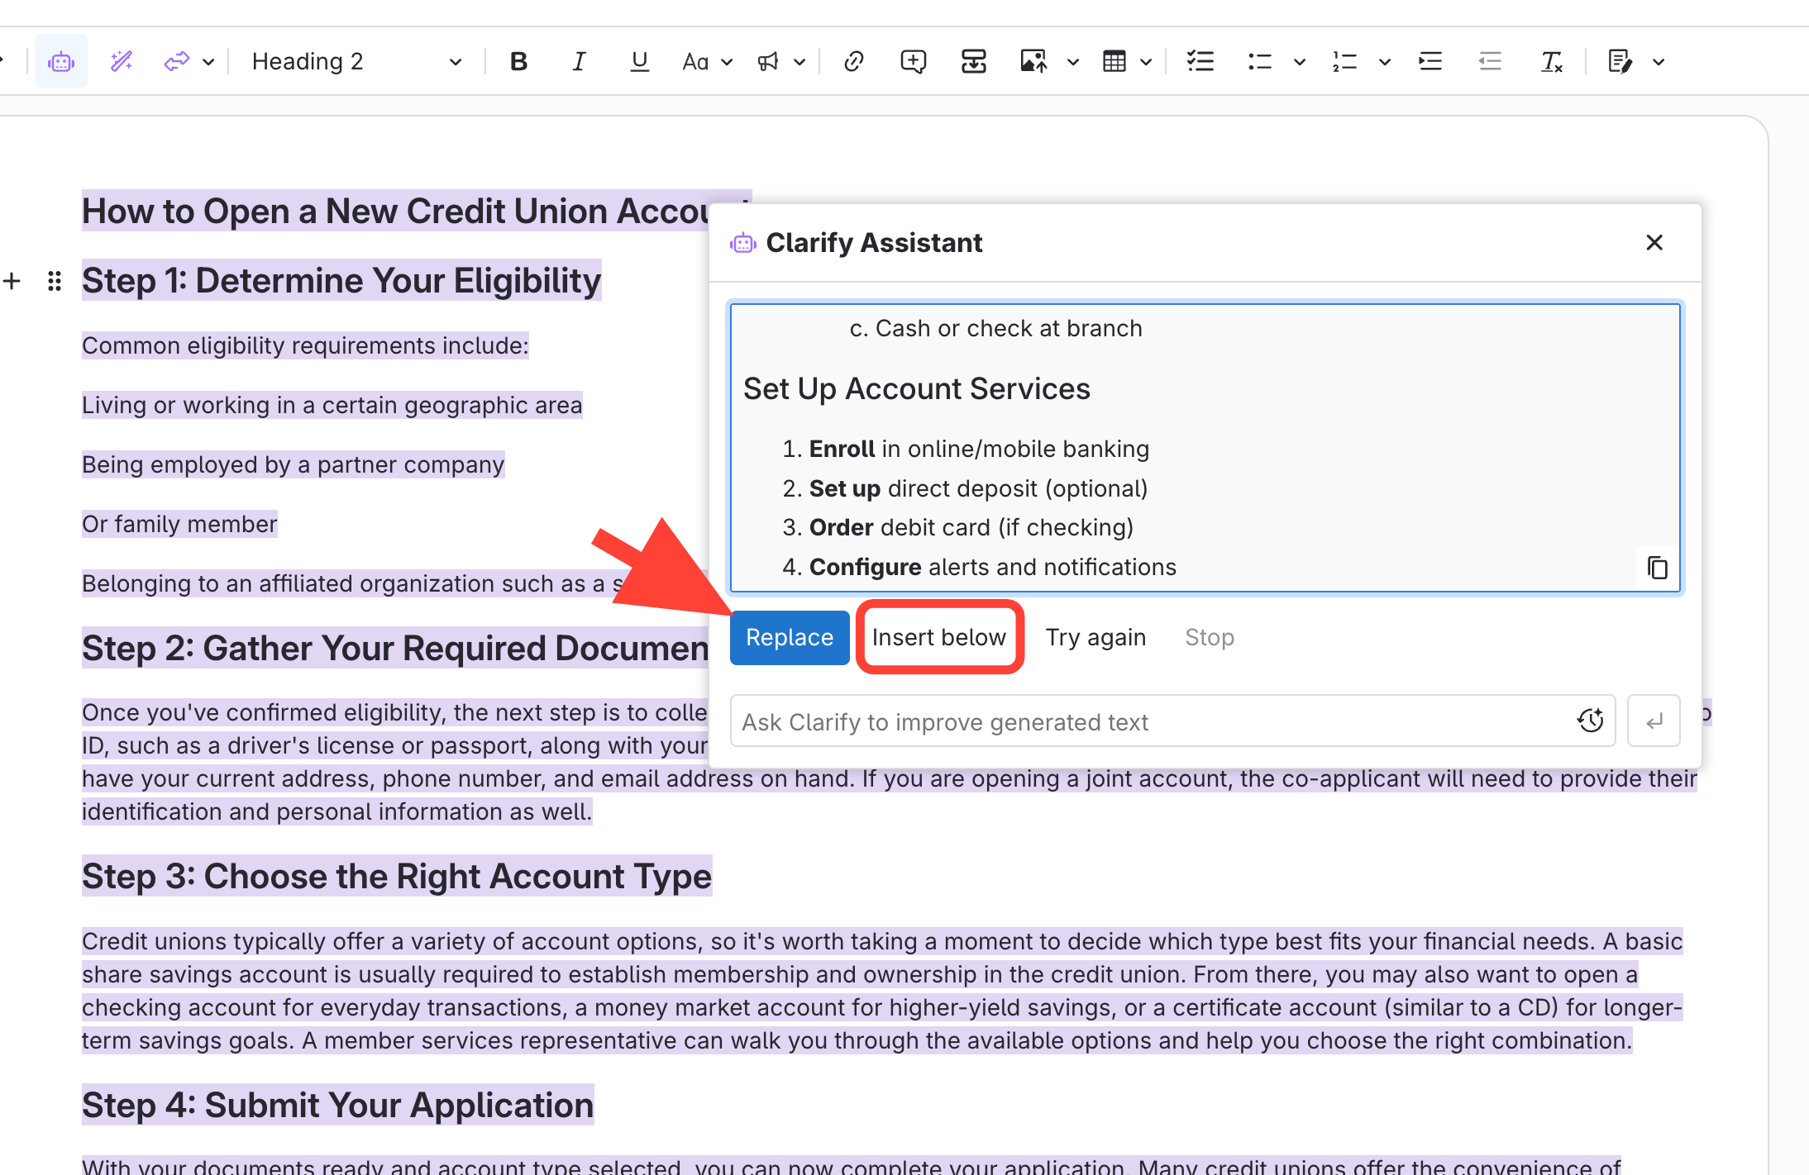Screen dimensions: 1809x1175
Task: Toggle italic formatting
Action: [579, 61]
